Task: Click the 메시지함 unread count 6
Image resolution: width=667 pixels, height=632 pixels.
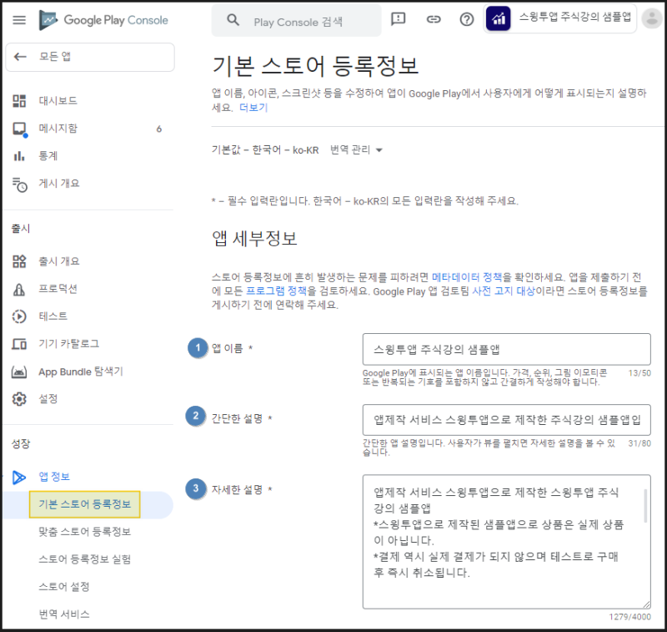Action: pos(159,129)
